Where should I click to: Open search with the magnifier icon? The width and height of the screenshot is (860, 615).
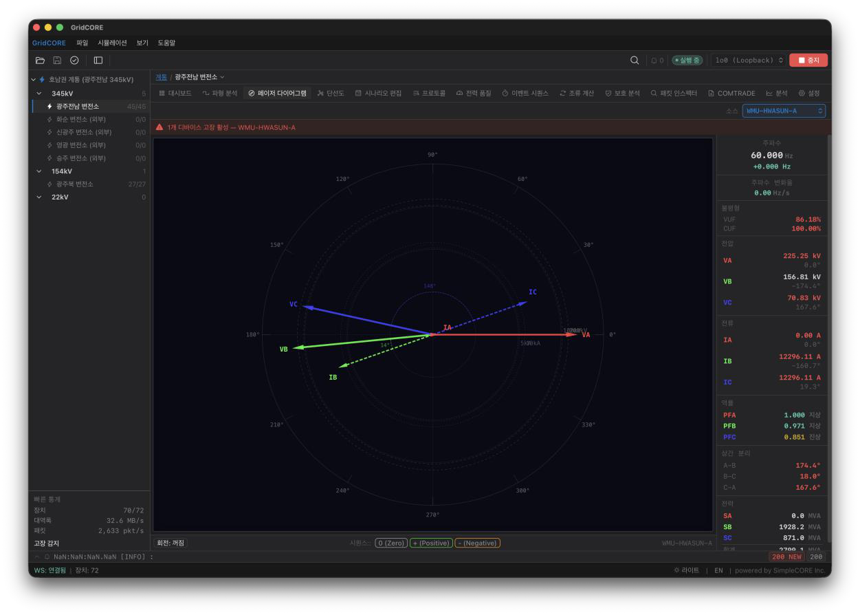[x=635, y=61]
